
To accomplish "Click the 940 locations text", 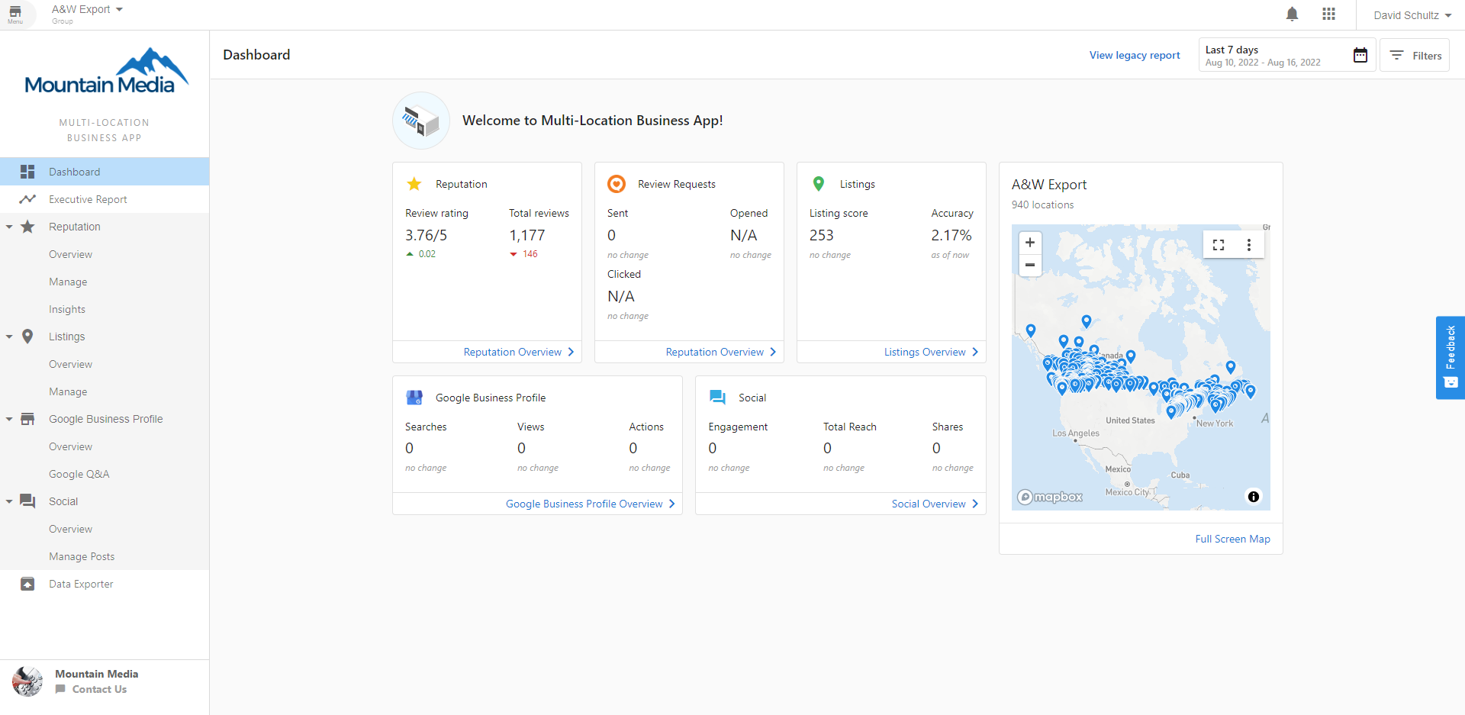I will coord(1042,205).
